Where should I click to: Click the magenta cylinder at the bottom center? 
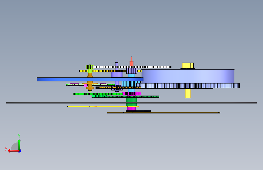(x=132, y=109)
